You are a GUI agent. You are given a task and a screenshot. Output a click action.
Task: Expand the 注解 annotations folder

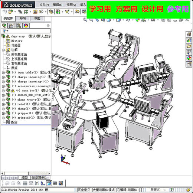3,50
